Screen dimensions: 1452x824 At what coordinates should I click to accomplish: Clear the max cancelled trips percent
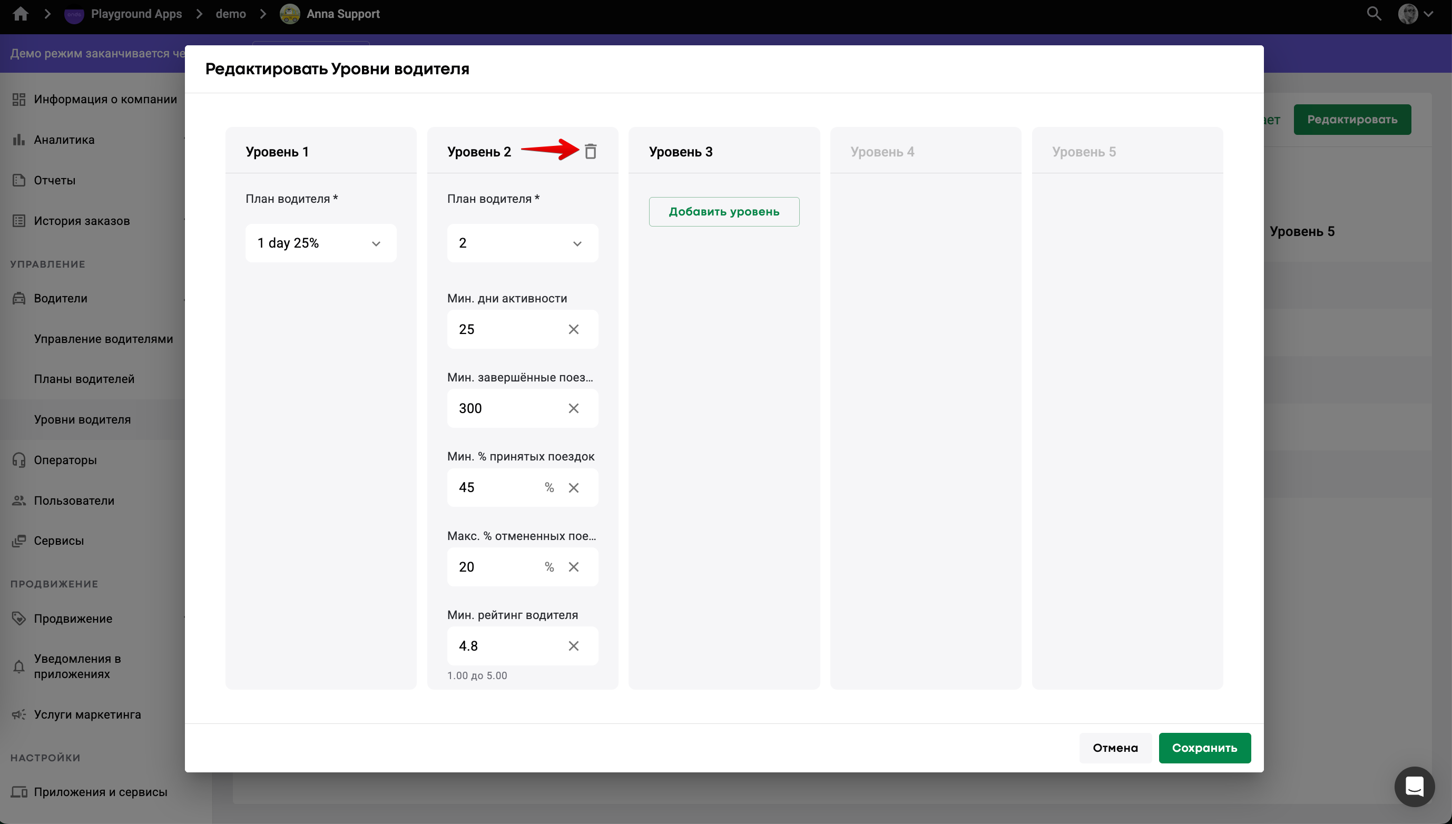[x=573, y=566]
